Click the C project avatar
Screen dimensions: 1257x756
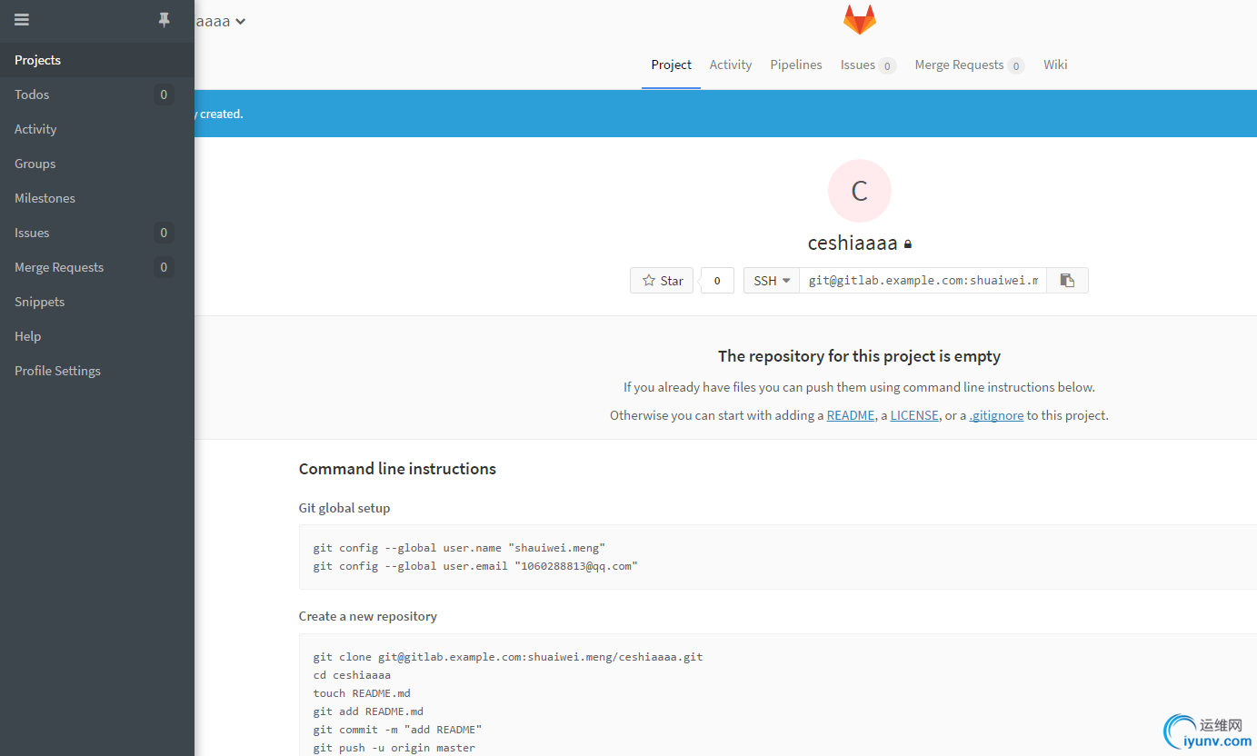tap(859, 191)
